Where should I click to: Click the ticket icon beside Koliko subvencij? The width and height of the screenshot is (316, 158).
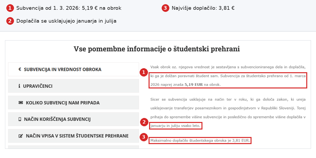pos(21,103)
